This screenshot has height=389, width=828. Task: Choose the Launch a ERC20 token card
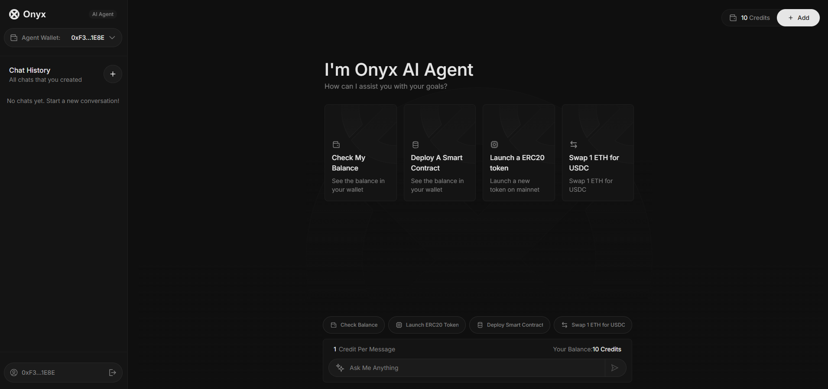click(519, 153)
